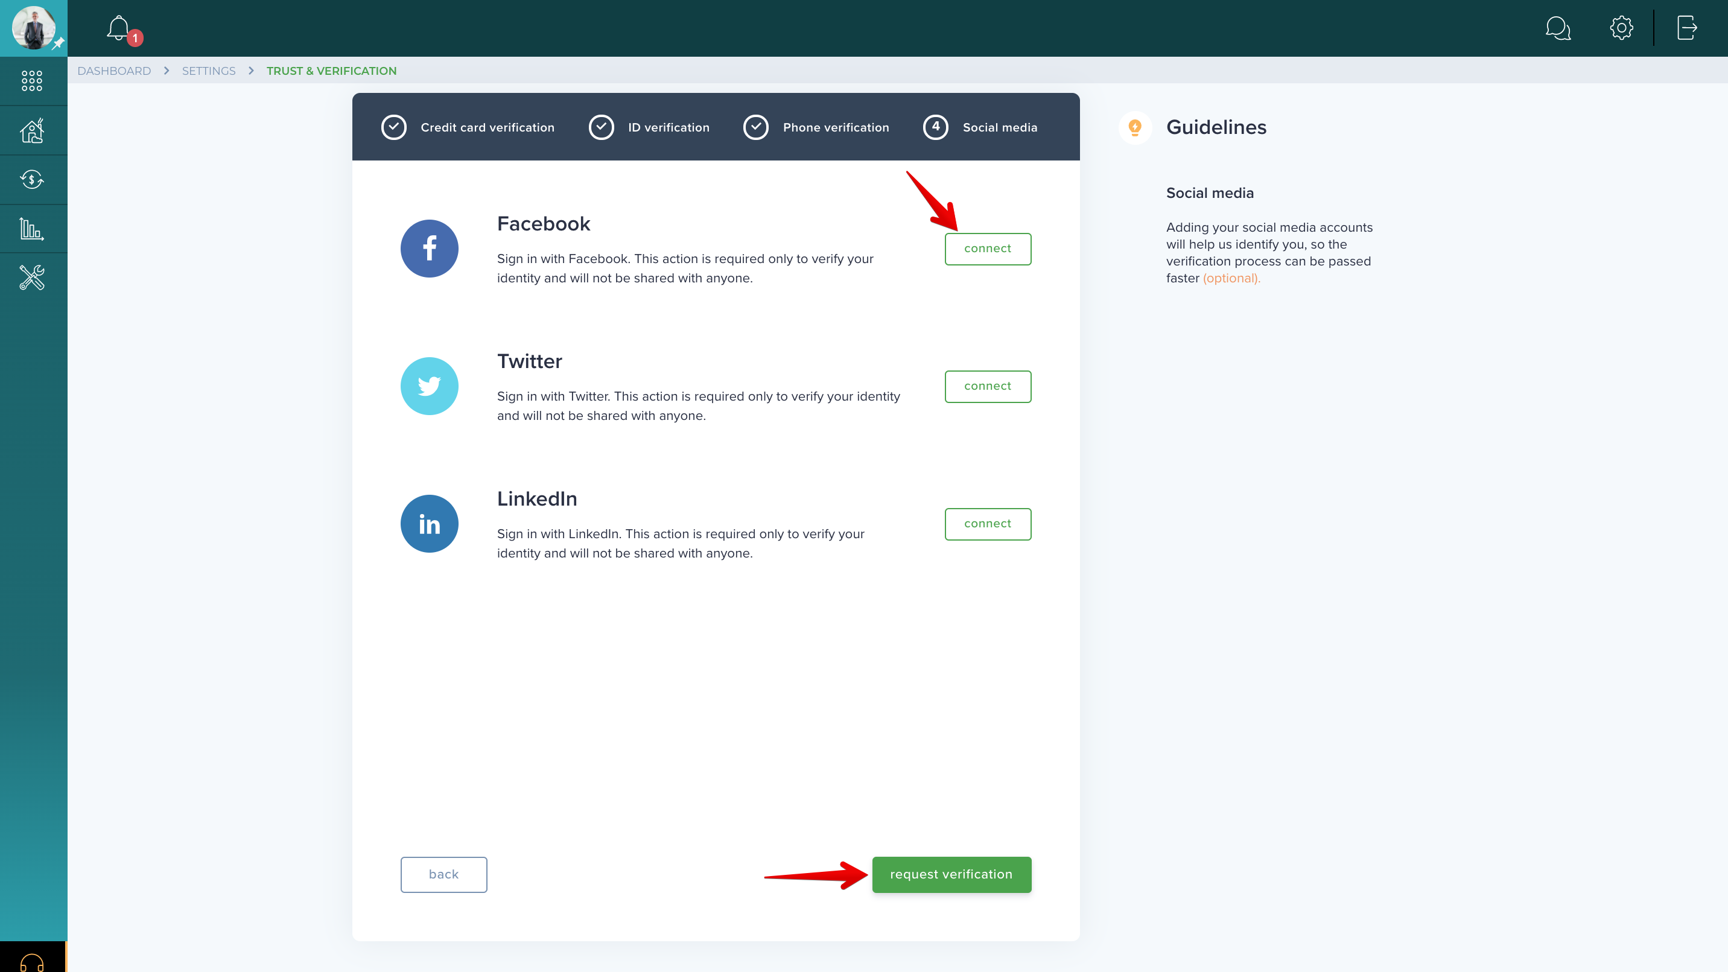Click the LinkedIn logo icon
This screenshot has width=1728, height=972.
coord(430,524)
